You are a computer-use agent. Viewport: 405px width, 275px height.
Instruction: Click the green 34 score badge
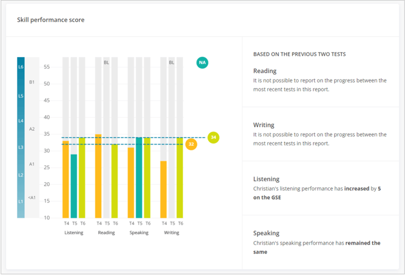213,137
